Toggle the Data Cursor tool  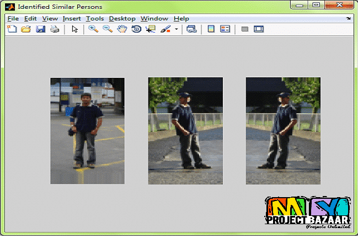[150, 29]
